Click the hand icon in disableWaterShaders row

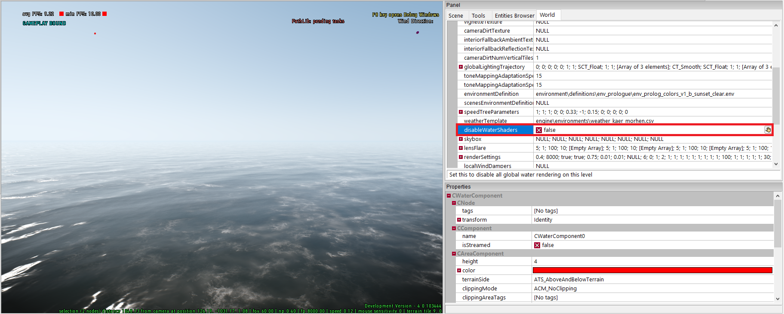pos(768,130)
